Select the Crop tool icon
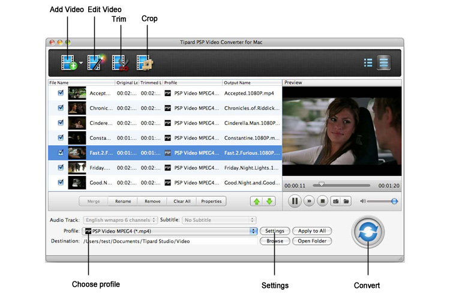This screenshot has width=450, height=300. (x=145, y=62)
